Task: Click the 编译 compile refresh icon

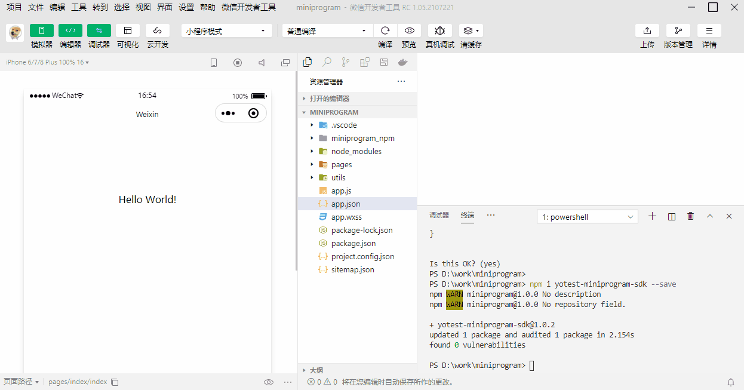Action: [x=385, y=30]
